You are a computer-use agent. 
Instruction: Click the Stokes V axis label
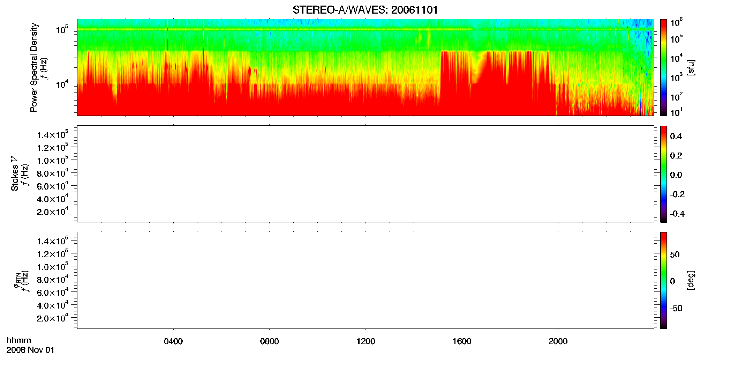click(15, 174)
